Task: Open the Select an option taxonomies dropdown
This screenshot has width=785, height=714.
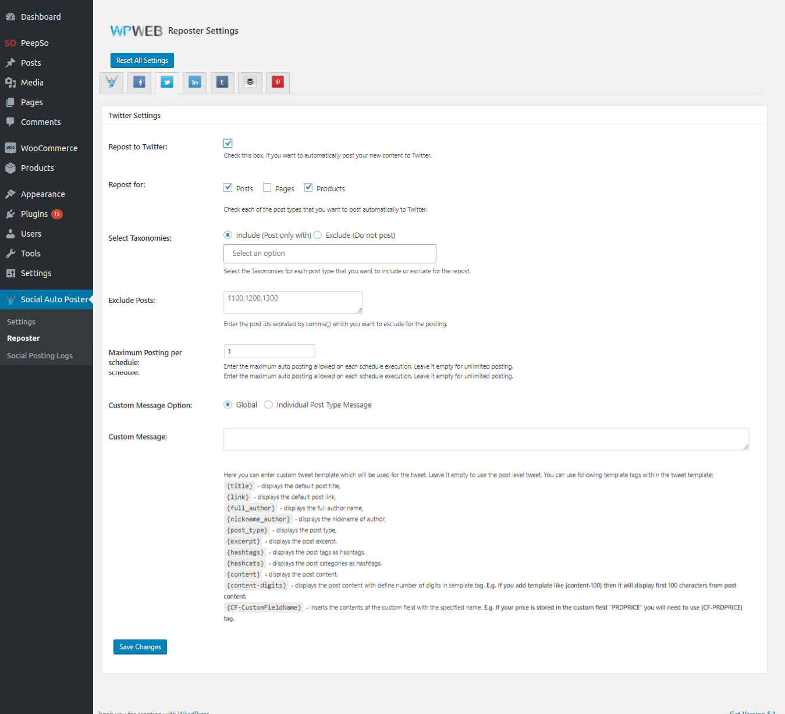Action: coord(329,254)
